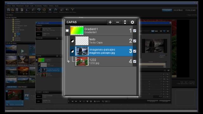Select the 'texto' layer name text
This screenshot has height=114, width=203.
coord(92,39)
